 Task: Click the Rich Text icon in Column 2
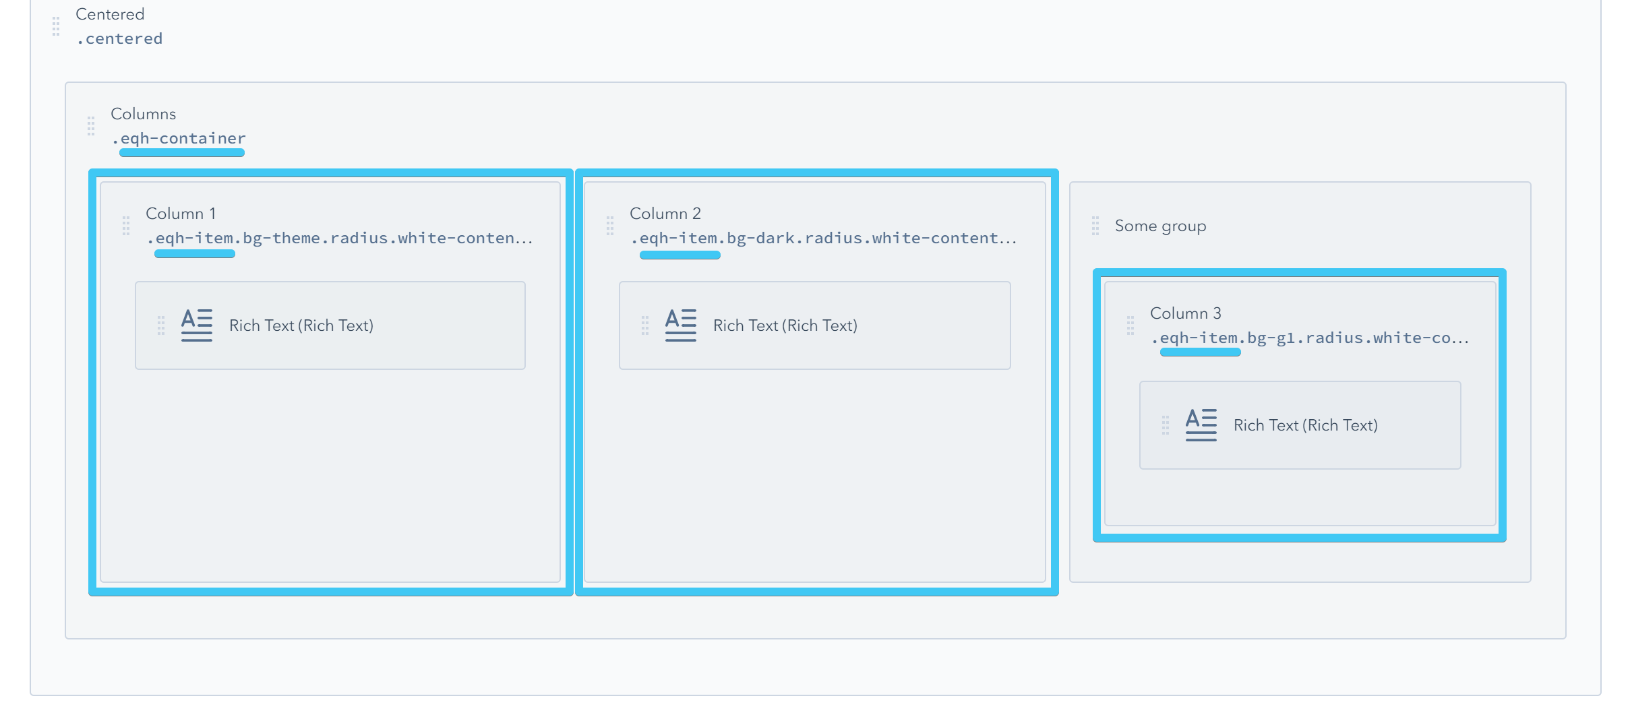(680, 325)
